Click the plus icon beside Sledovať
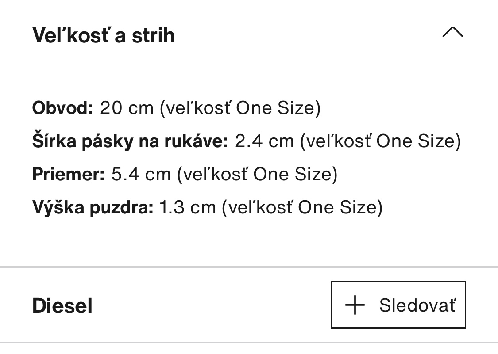This screenshot has width=498, height=354. [x=355, y=305]
